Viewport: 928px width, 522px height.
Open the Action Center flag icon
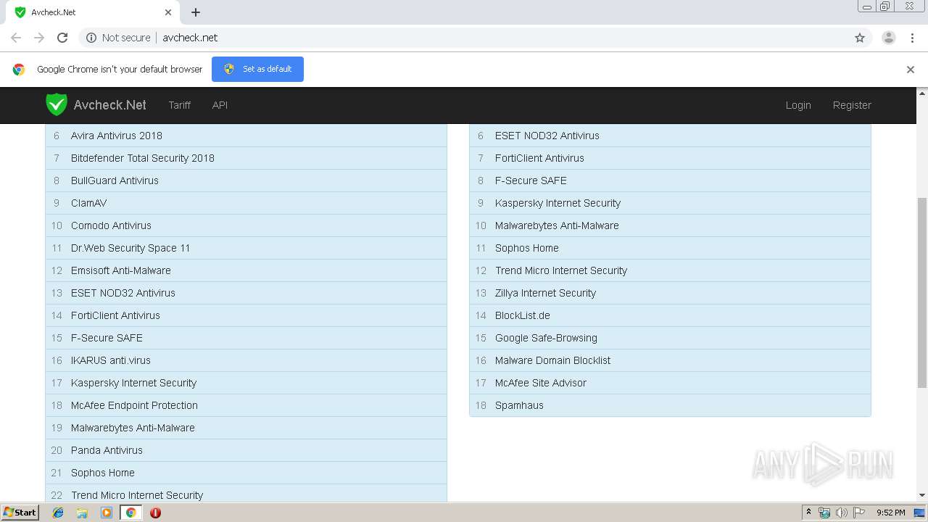pos(859,513)
